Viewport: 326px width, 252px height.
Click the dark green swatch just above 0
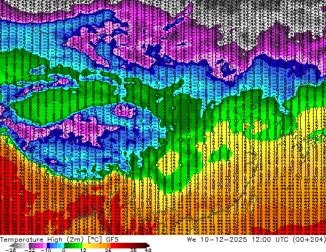tap(66, 245)
